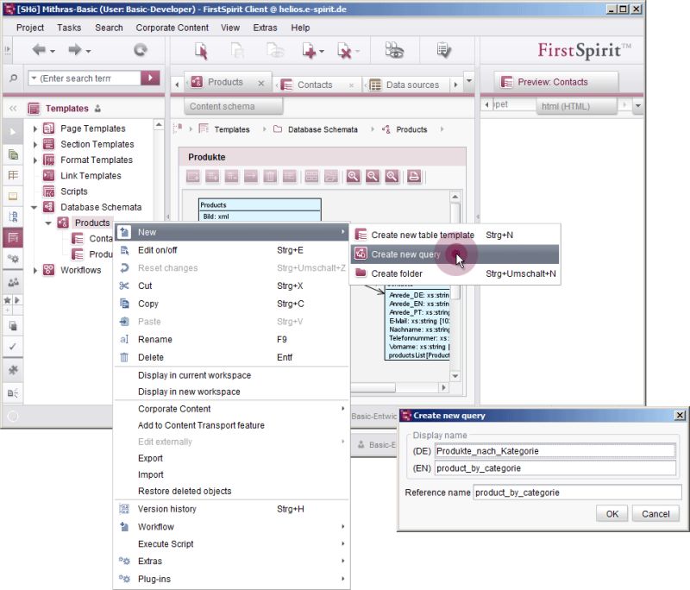Choose Create folder in submenu
This screenshot has width=690, height=590.
pyautogui.click(x=455, y=273)
